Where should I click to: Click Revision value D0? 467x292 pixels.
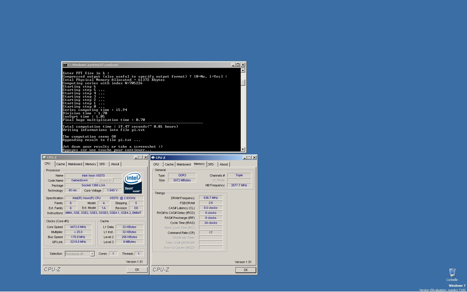[x=136, y=208]
